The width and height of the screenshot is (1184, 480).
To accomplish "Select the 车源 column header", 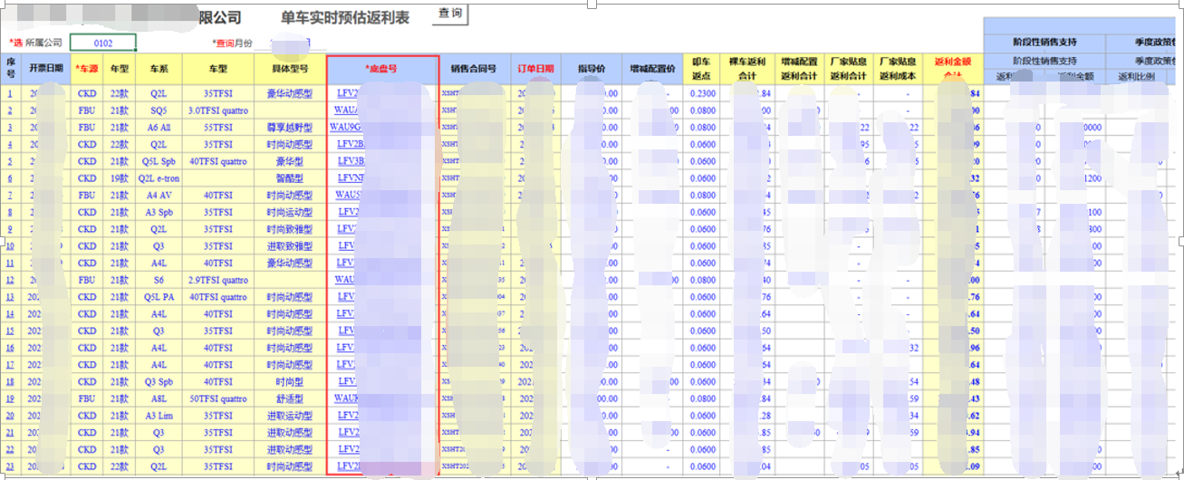I will coord(87,68).
